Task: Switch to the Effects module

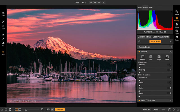Action: pos(176,25)
